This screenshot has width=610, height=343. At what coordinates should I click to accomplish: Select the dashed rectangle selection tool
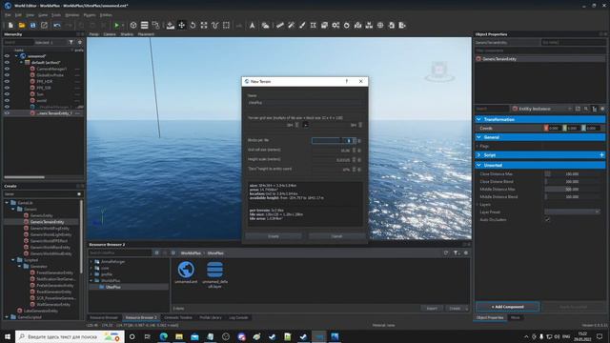227,26
